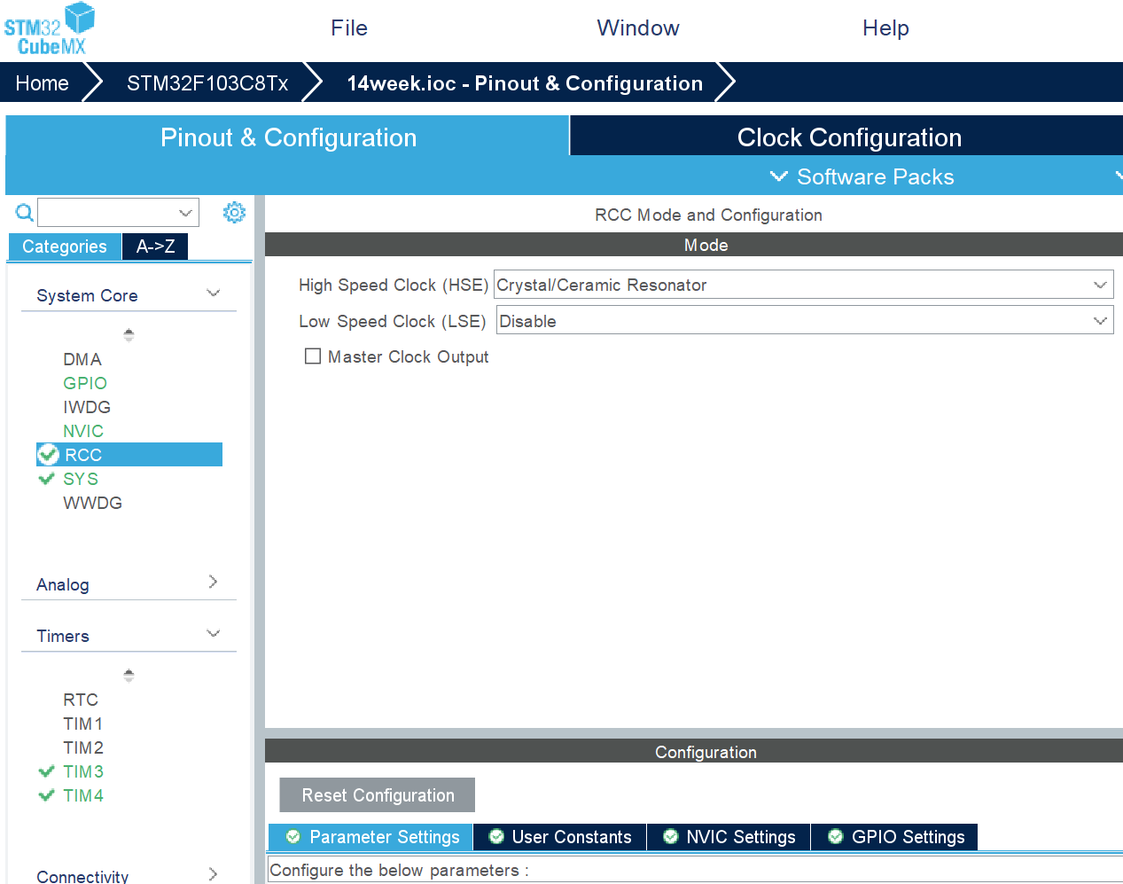This screenshot has width=1123, height=884.
Task: Open the Help menu
Action: coord(885,28)
